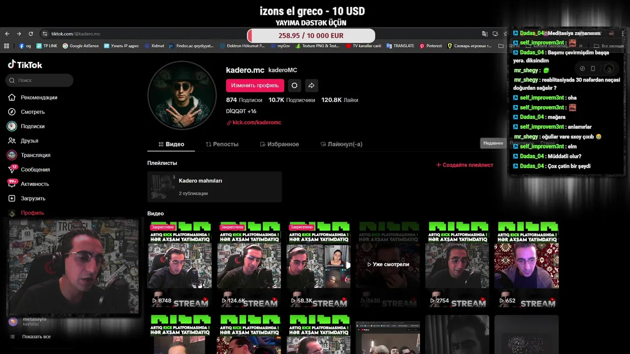View the 874 Подписки following list
This screenshot has width=630, height=354.
click(x=244, y=100)
